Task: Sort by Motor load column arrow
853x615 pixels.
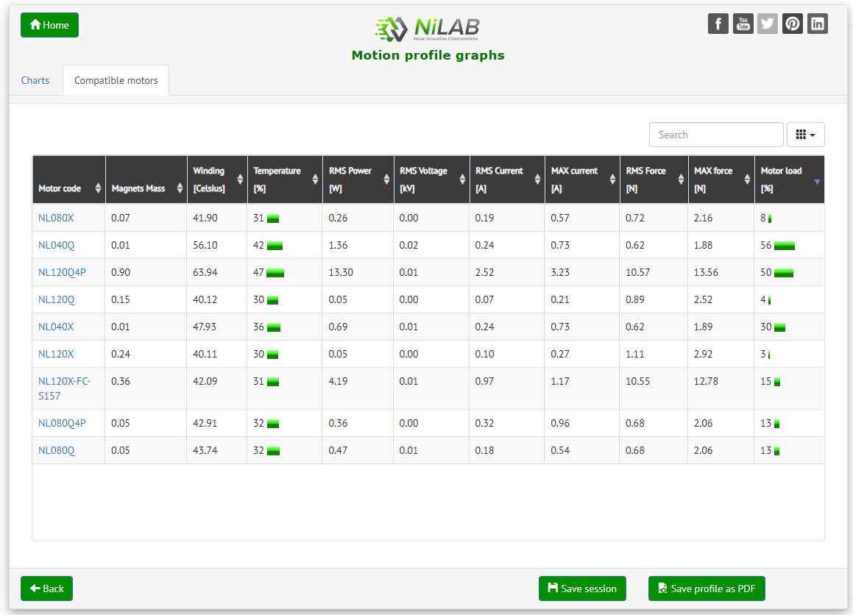Action: [x=817, y=181]
